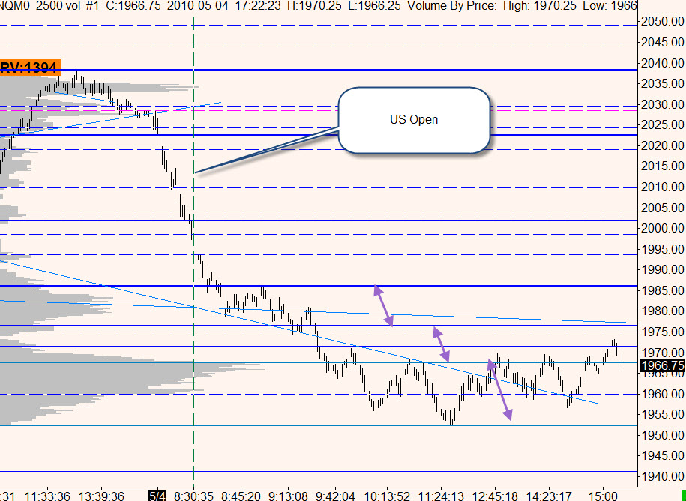Image resolution: width=686 pixels, height=501 pixels.
Task: Click the 2010-05-04 date in the header
Action: pyautogui.click(x=198, y=6)
